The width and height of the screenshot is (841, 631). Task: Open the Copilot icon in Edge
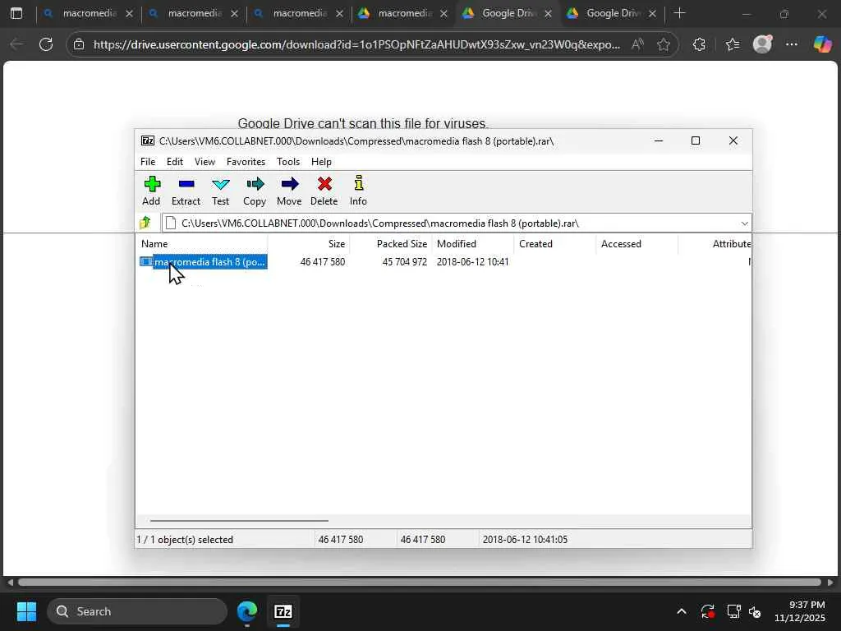(x=822, y=44)
